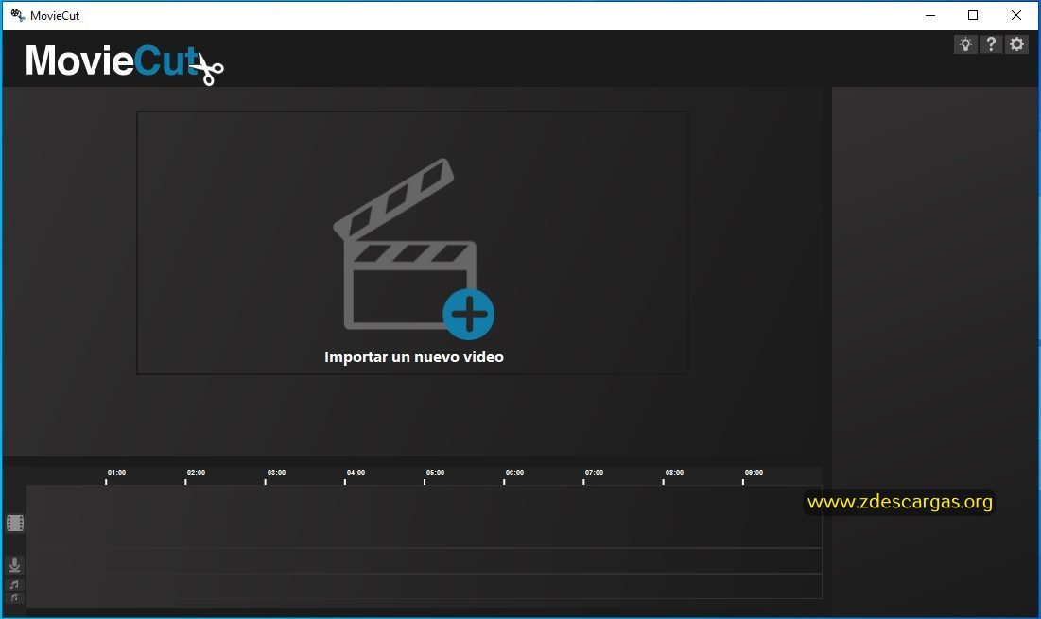Click the 06:00 timeline marker

(x=514, y=473)
